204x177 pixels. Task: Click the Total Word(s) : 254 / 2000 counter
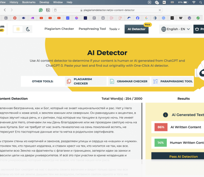[x=122, y=98]
